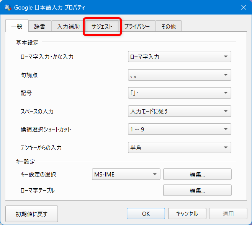Click the キャンセル button

tap(187, 214)
